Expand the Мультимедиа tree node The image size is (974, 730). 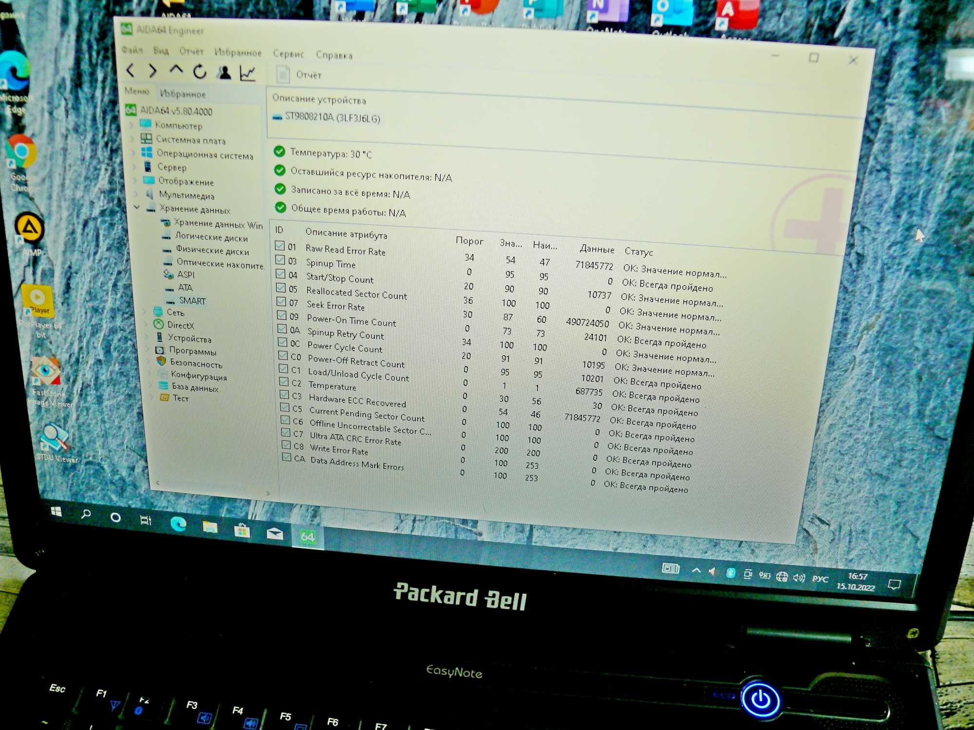(x=136, y=194)
